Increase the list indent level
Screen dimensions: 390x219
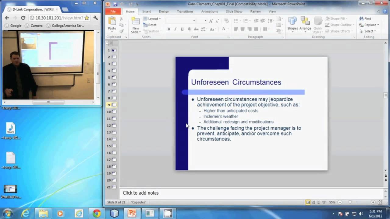263,21
